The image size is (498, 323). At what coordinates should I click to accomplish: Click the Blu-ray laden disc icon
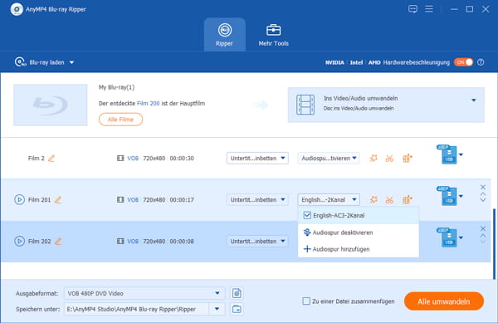click(x=20, y=62)
